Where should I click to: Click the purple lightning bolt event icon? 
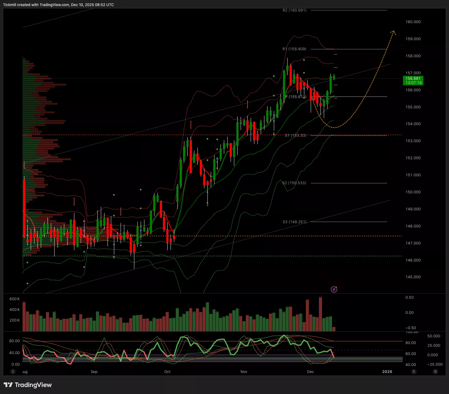(334, 289)
